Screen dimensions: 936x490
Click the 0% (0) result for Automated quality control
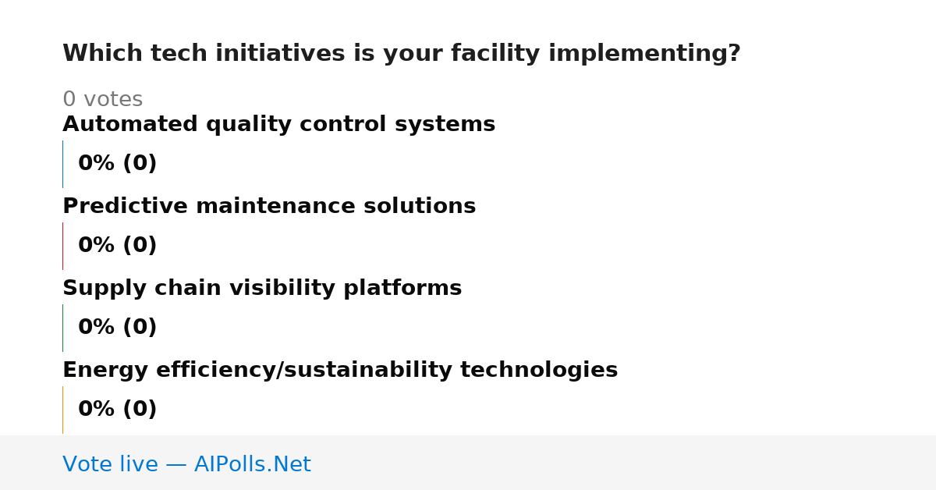tap(117, 164)
